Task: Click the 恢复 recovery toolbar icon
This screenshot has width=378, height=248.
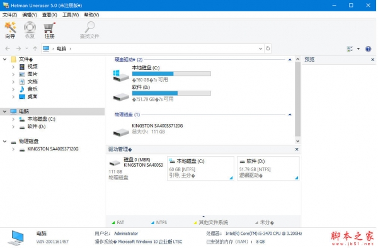Action: [30, 30]
